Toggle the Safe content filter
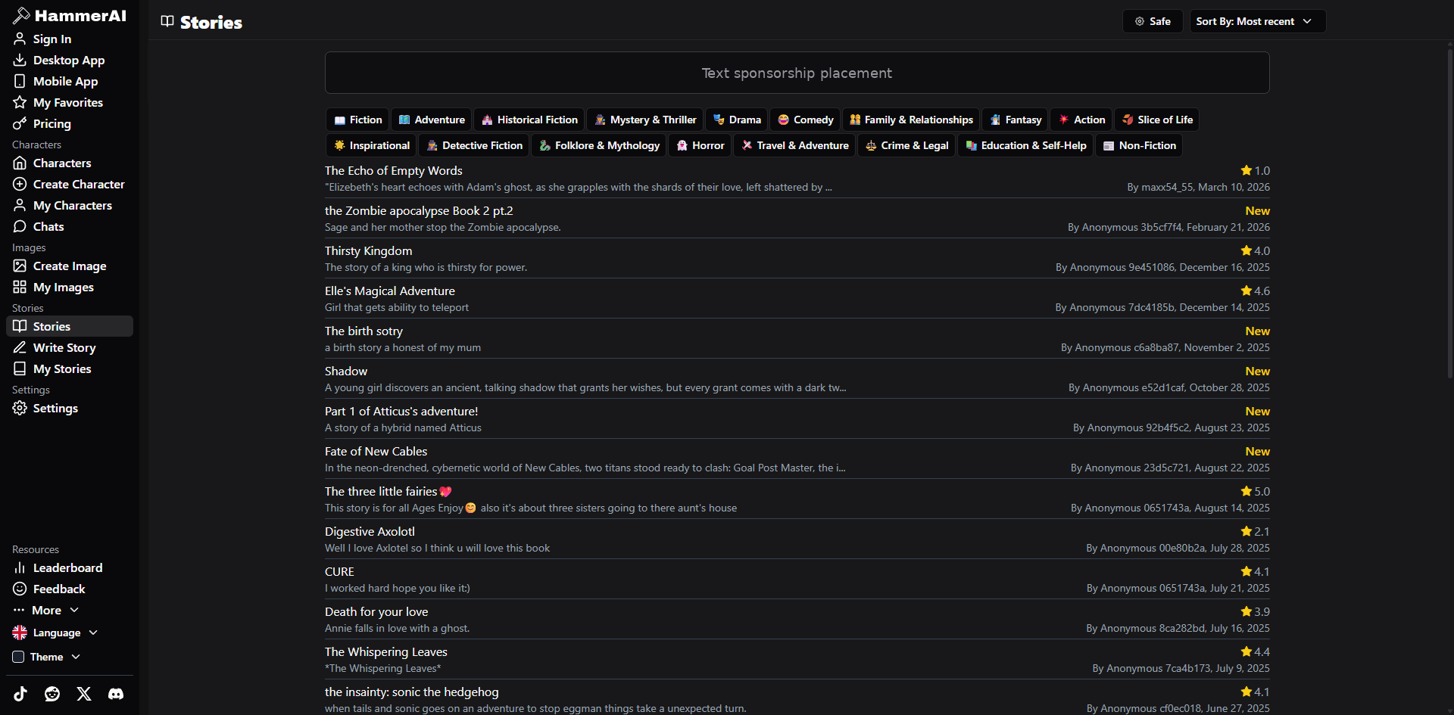Screen dimensions: 1454x715 point(1153,21)
